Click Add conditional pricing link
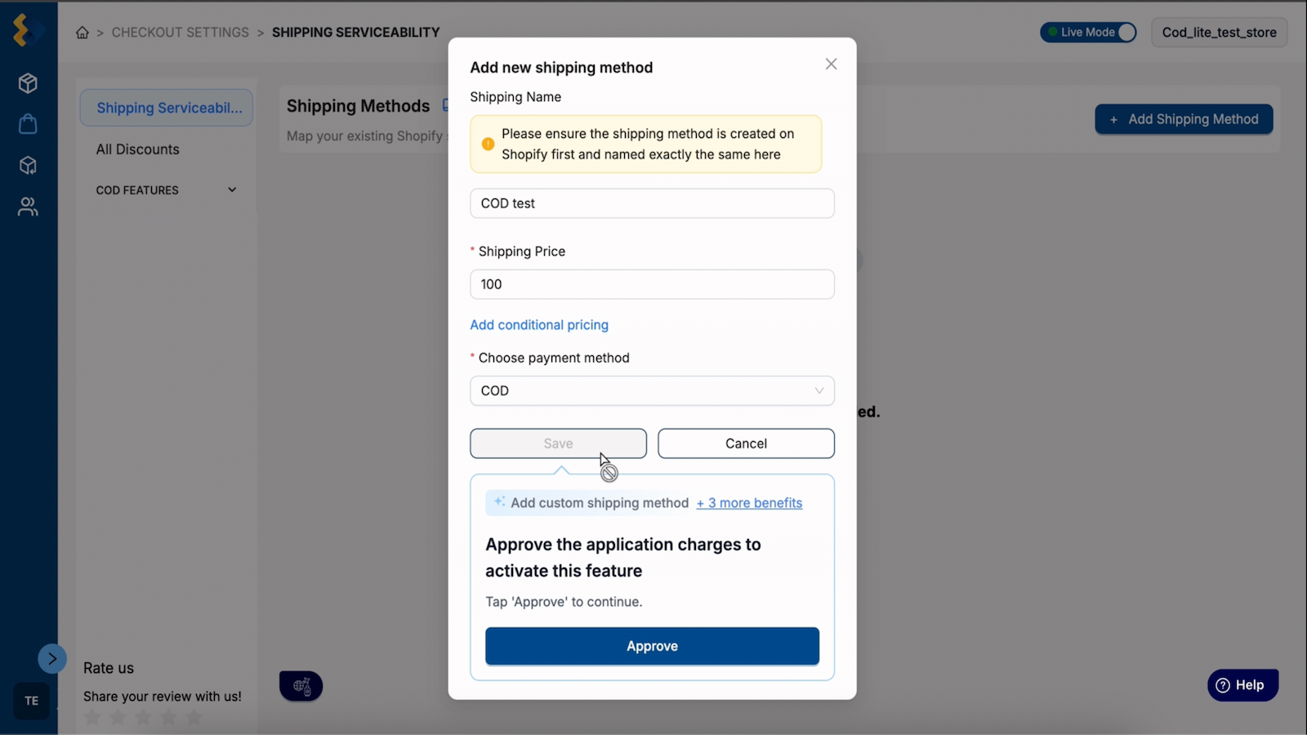The image size is (1307, 735). click(x=539, y=325)
